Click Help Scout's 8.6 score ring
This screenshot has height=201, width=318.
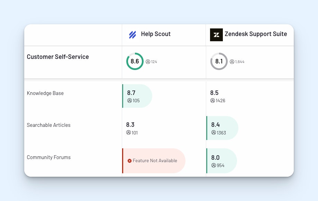click(135, 61)
